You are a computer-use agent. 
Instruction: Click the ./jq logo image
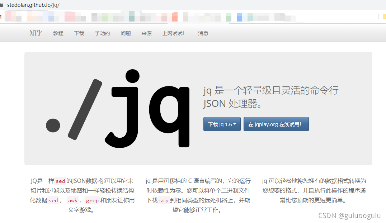coord(118,109)
